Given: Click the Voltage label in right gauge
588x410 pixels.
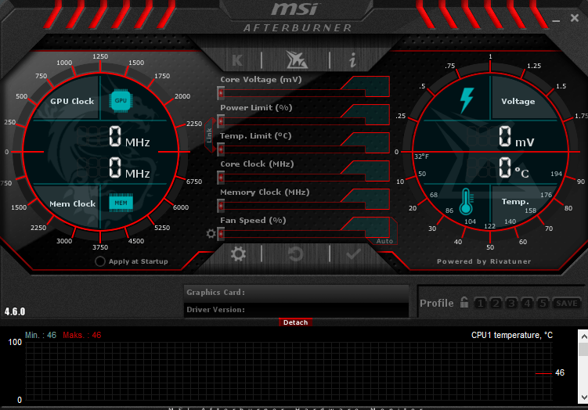Looking at the screenshot, I should point(518,101).
